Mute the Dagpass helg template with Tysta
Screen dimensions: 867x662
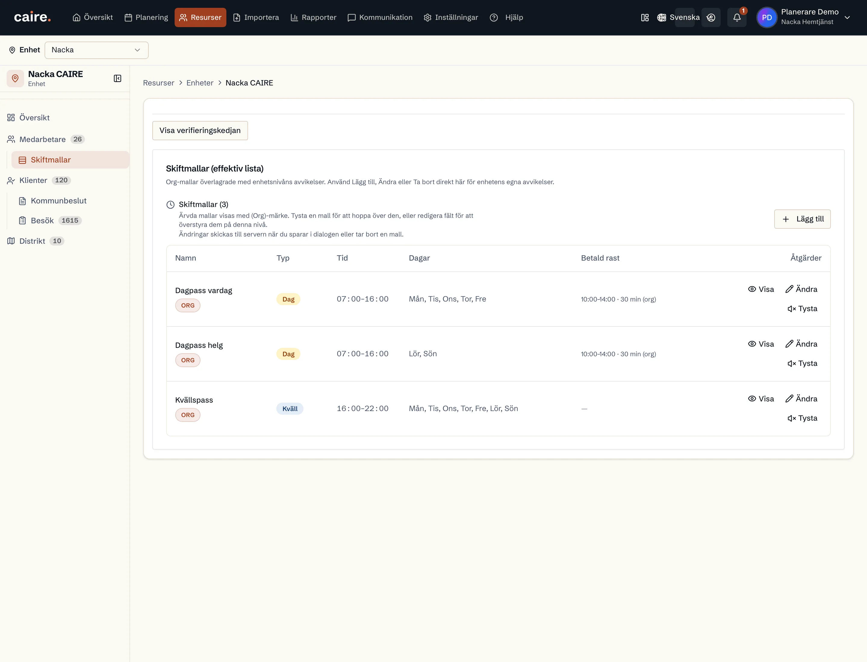(802, 363)
